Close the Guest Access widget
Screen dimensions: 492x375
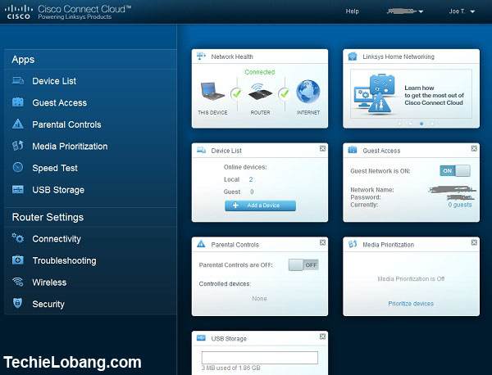pos(474,148)
